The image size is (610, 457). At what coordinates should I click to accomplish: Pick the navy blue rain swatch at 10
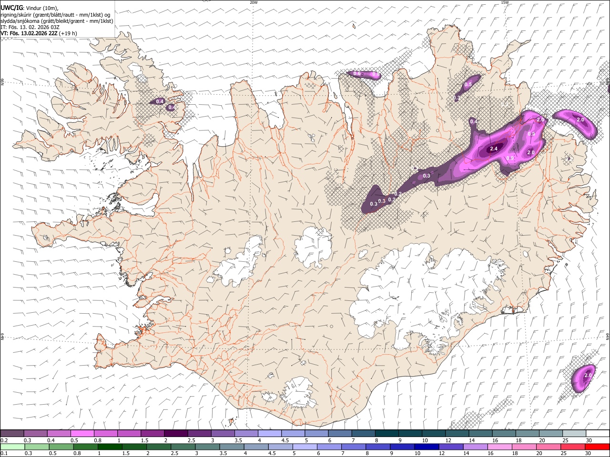pyautogui.click(x=426, y=447)
